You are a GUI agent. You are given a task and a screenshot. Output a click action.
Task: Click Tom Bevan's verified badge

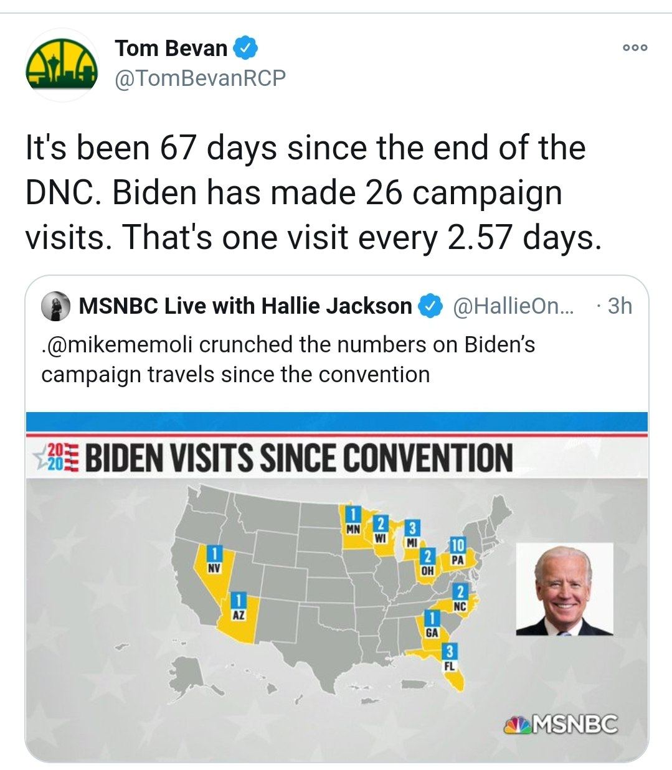[x=246, y=48]
